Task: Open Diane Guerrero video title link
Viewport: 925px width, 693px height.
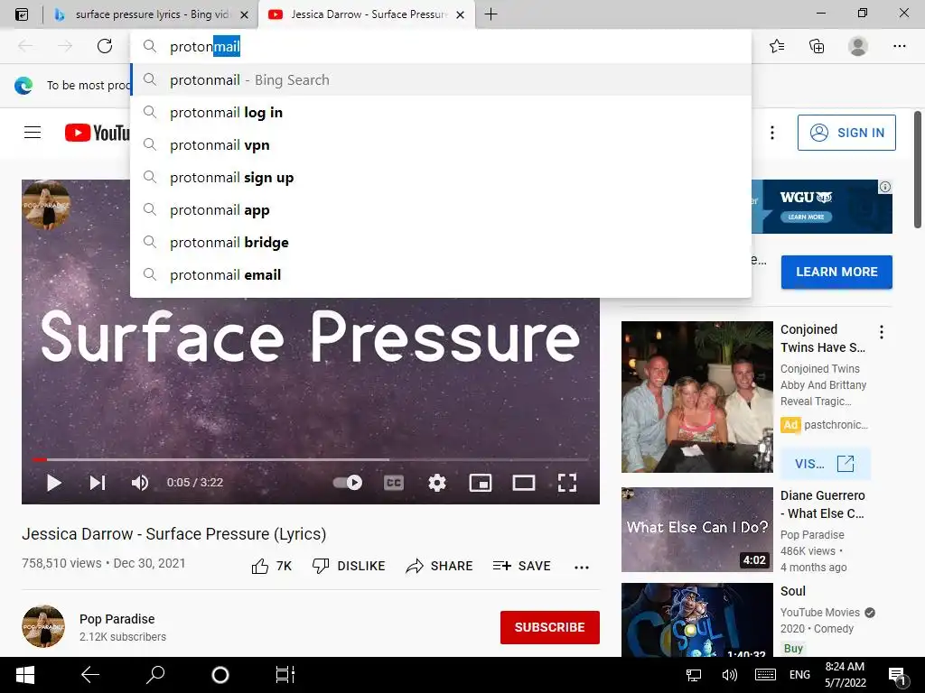Action: (x=822, y=504)
